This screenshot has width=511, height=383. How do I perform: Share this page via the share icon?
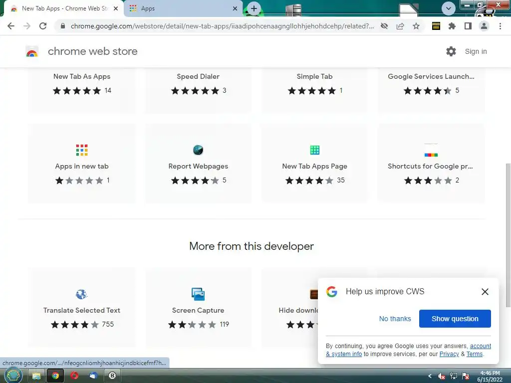point(400,26)
